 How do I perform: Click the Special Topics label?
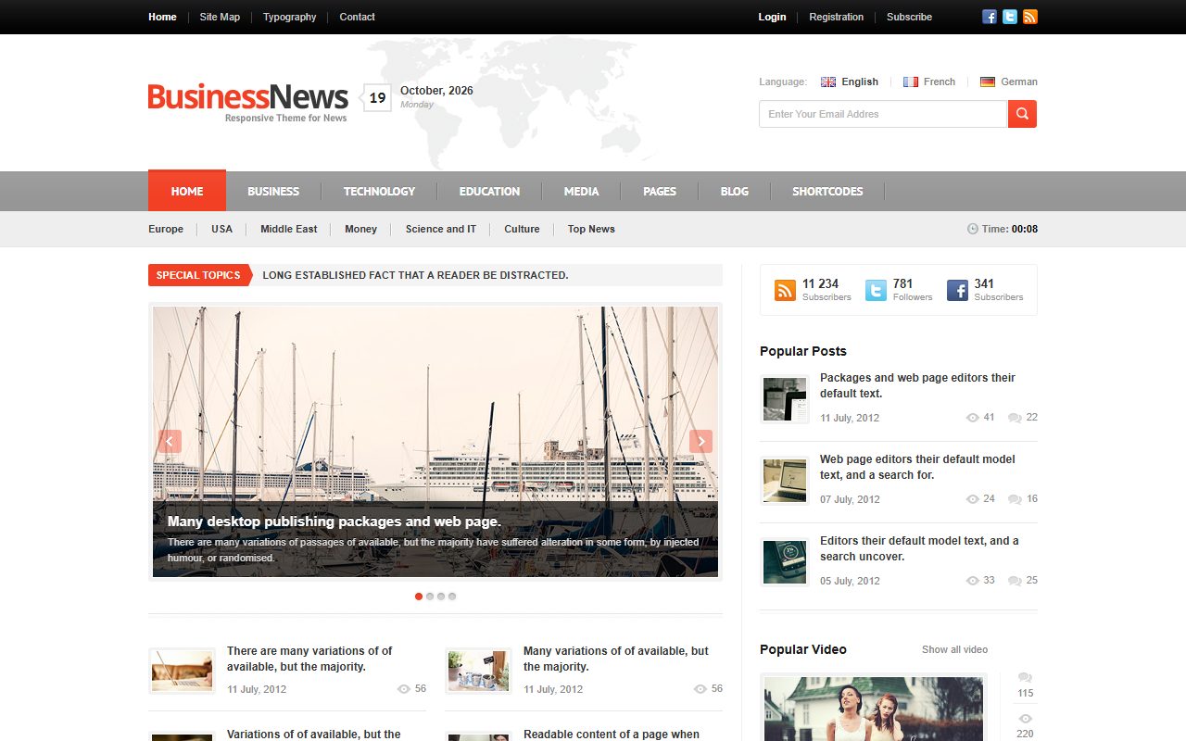(198, 275)
